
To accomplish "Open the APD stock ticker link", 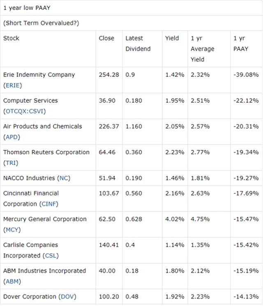I will (12, 137).
